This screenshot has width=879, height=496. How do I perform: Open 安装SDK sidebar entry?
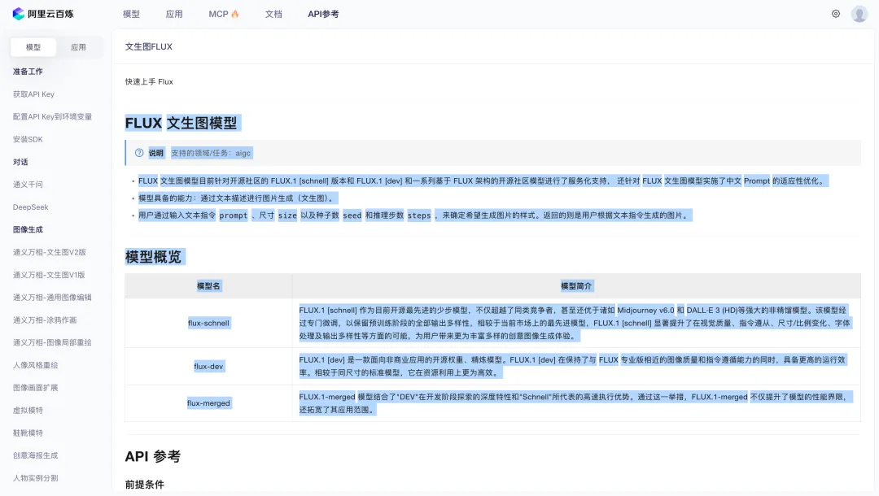[28, 139]
